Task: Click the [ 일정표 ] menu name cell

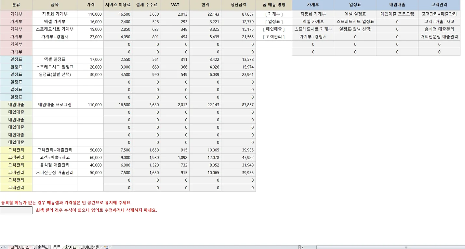Action: (274, 22)
